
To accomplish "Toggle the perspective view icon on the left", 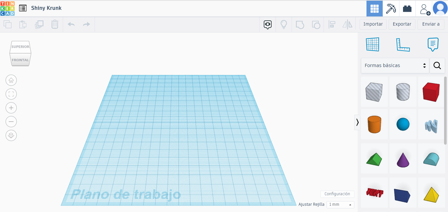I will point(11,135).
